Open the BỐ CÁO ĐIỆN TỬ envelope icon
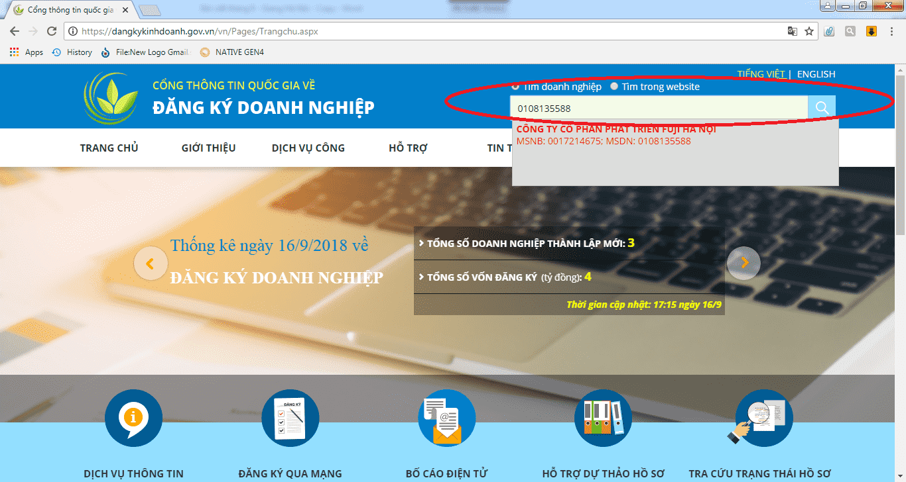This screenshot has height=482, width=906. coord(446,418)
